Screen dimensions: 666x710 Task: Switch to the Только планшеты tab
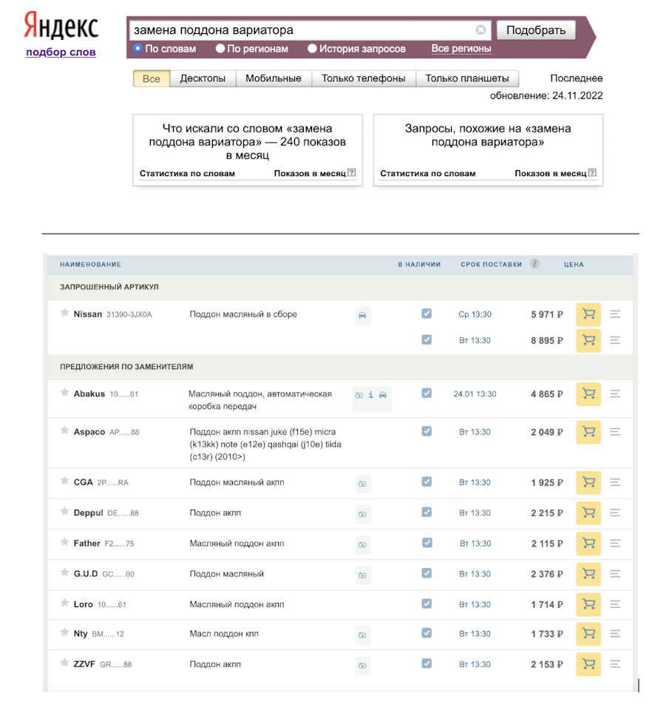467,78
